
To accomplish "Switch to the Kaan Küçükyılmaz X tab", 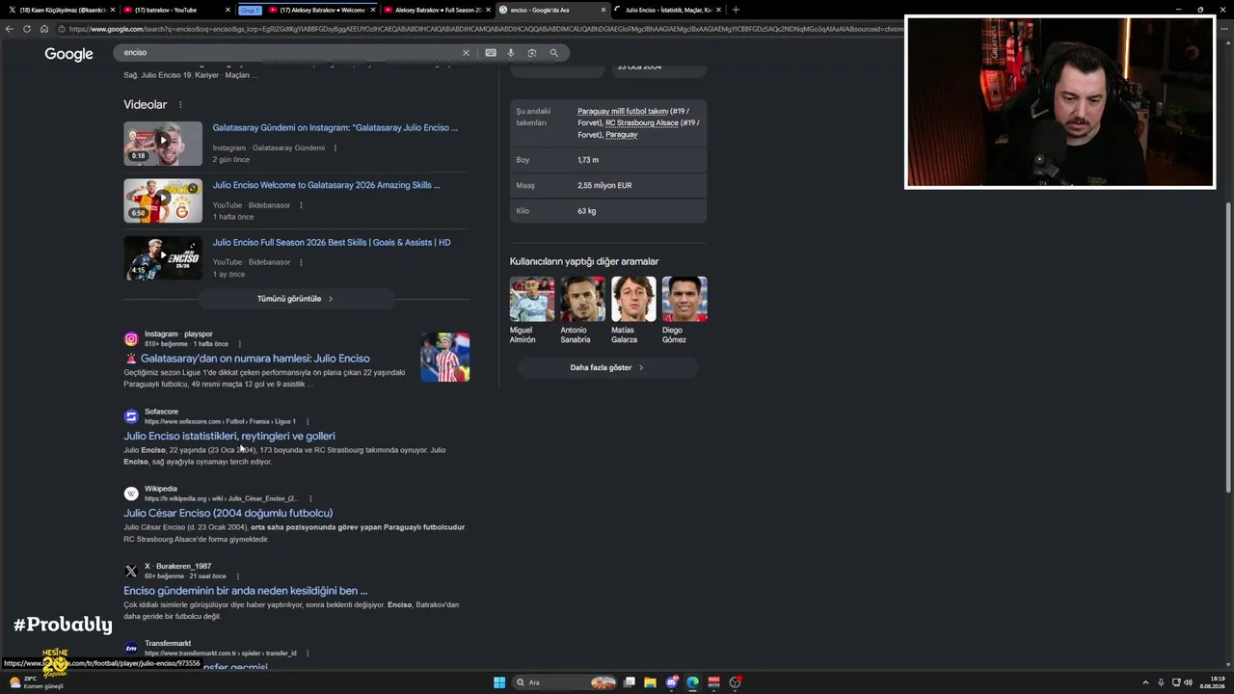I will [61, 10].
